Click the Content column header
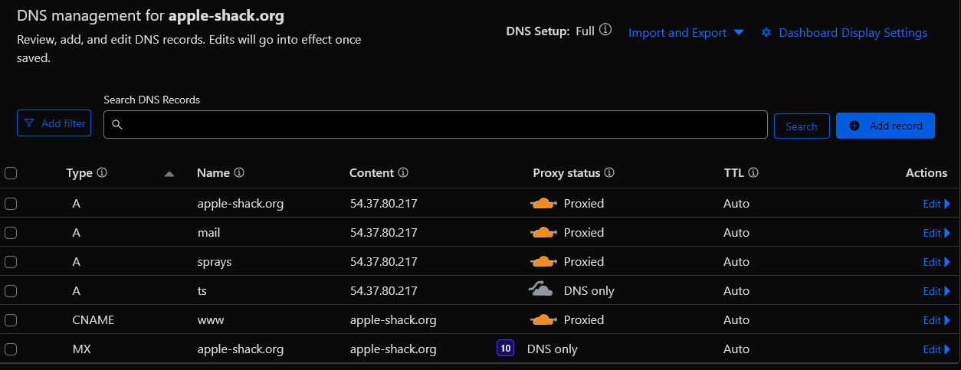The width and height of the screenshot is (961, 370). pyautogui.click(x=372, y=173)
